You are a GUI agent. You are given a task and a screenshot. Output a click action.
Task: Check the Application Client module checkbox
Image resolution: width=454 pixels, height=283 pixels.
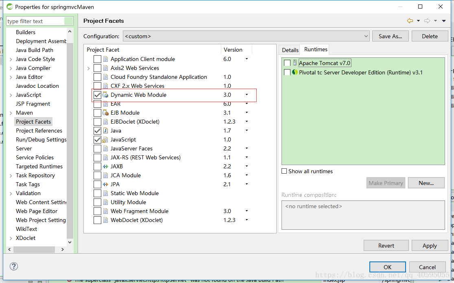[x=97, y=59]
